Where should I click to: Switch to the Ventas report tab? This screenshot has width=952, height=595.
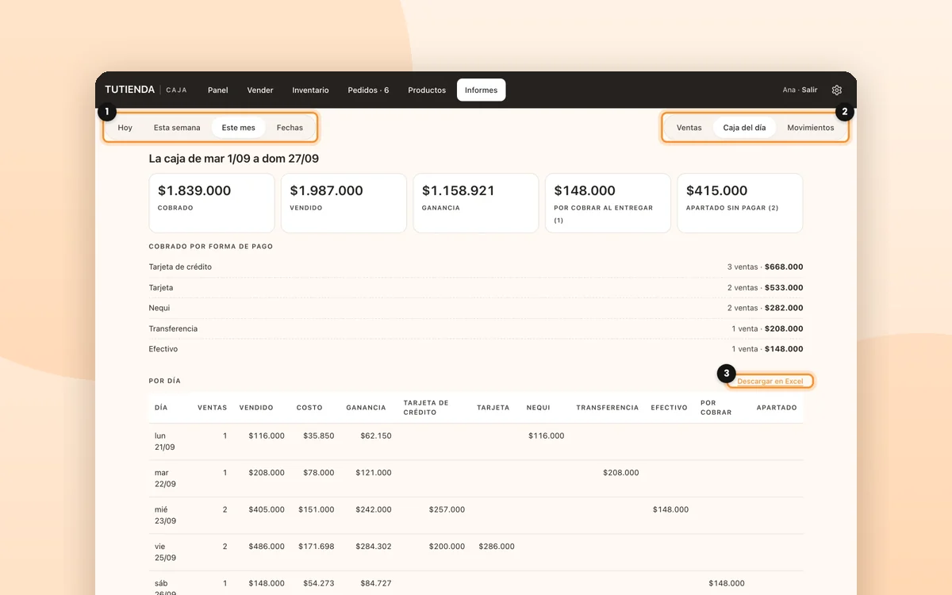click(689, 128)
